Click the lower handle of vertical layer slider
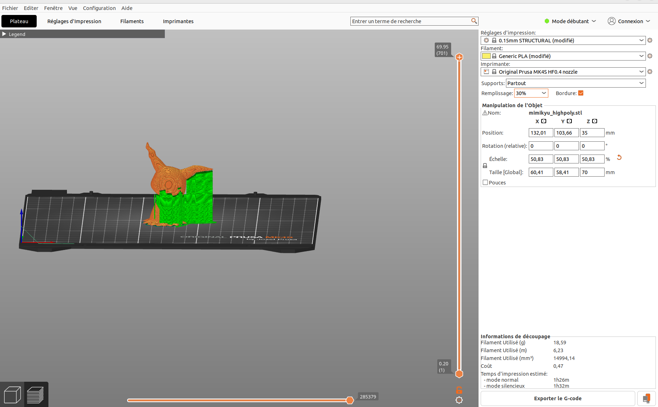Image resolution: width=658 pixels, height=407 pixels. click(x=459, y=374)
